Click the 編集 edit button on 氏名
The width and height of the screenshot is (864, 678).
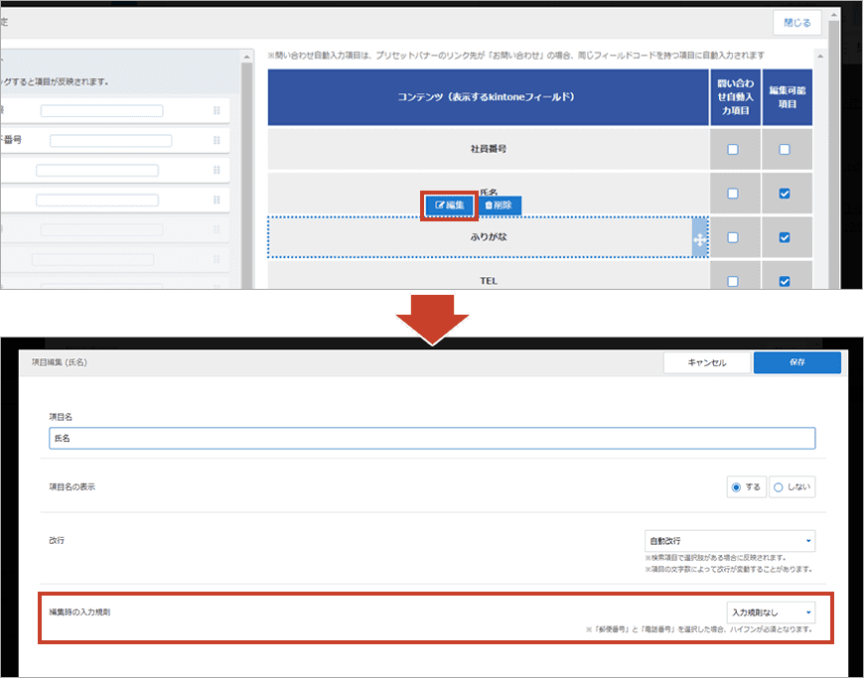point(450,205)
